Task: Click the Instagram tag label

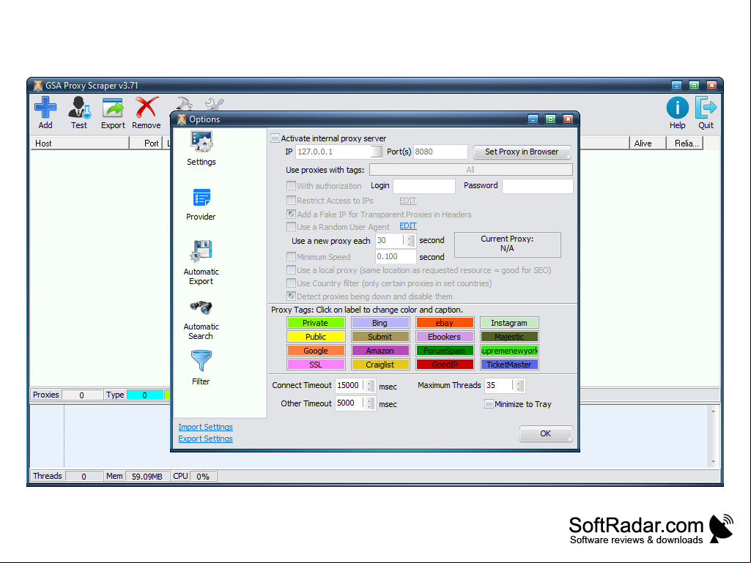Action: pos(510,323)
